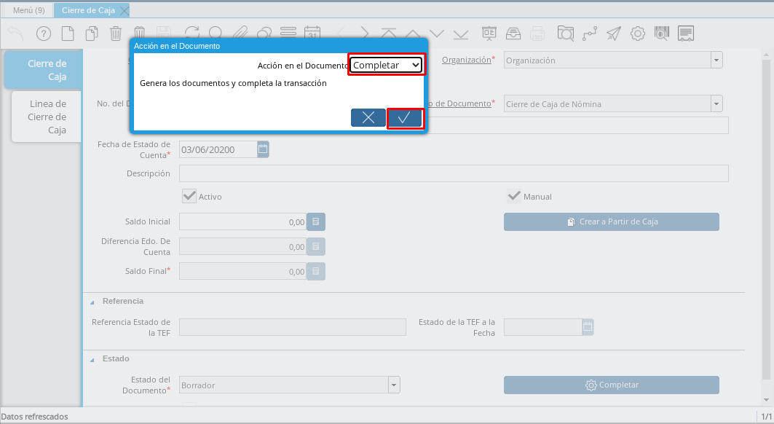The width and height of the screenshot is (774, 424).
Task: Go to previous record up chevron
Action: point(413,34)
